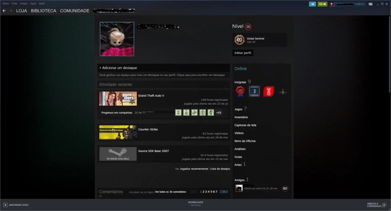Viewport: 391px width, 211px height.
Task: Open the Jogos 7 link
Action: tap(240, 109)
